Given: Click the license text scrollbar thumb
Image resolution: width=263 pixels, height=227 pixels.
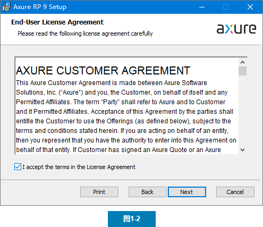Looking at the screenshot, I should pyautogui.click(x=242, y=71).
